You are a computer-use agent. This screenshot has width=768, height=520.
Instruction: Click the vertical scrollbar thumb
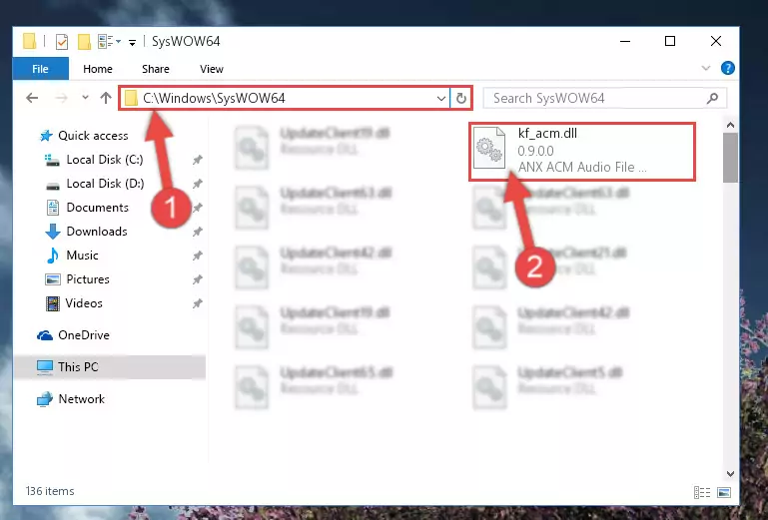730,157
